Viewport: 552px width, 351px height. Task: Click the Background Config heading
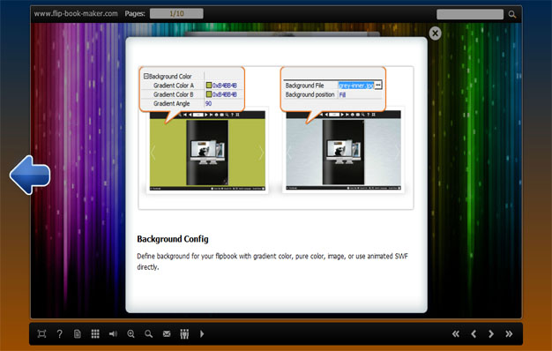pos(173,239)
